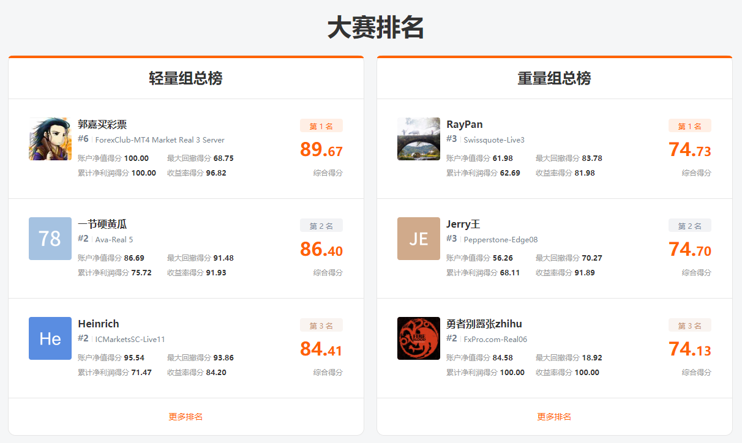
Task: Open trader name Heinrich
Action: pyautogui.click(x=99, y=324)
